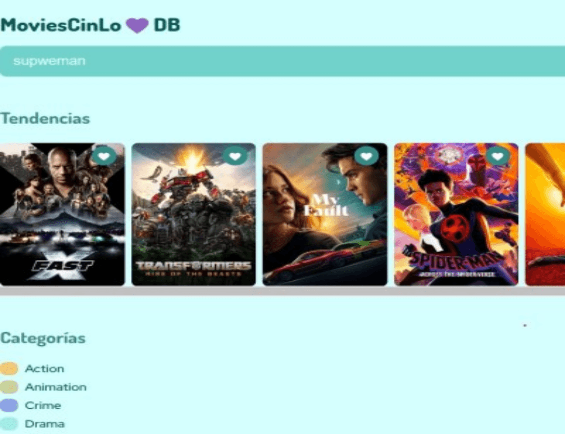This screenshot has width=565, height=434.
Task: Select the Animation category
Action: pyautogui.click(x=56, y=387)
